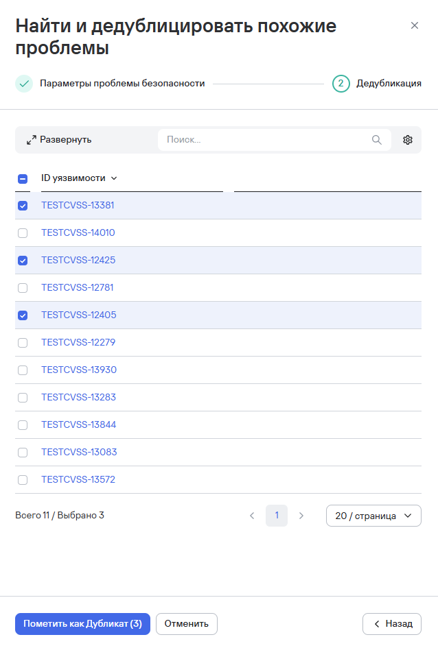Click the completed step checkmark icon
Viewport: 438px width, 648px height.
(24, 84)
